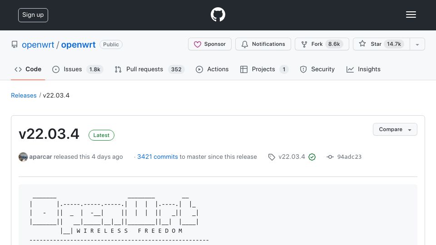Viewport: 436px width, 245px height.
Task: Open the aparcar user profile link
Action: pos(40,157)
